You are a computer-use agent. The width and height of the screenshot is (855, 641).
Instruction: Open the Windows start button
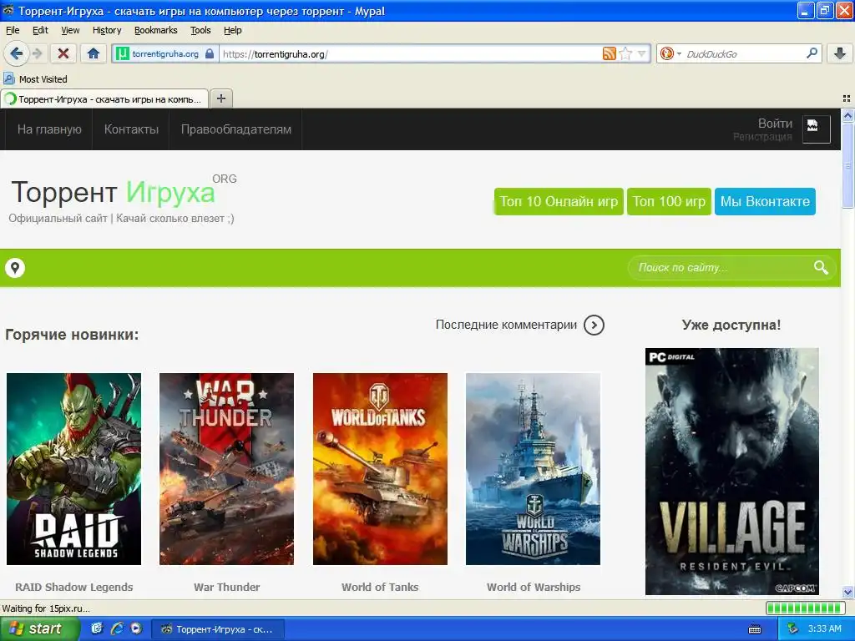click(38, 628)
